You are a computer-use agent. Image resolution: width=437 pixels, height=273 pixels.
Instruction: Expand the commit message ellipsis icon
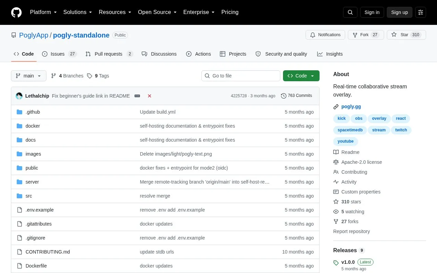coord(137,96)
